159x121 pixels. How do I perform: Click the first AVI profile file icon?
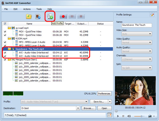(x=17, y=53)
